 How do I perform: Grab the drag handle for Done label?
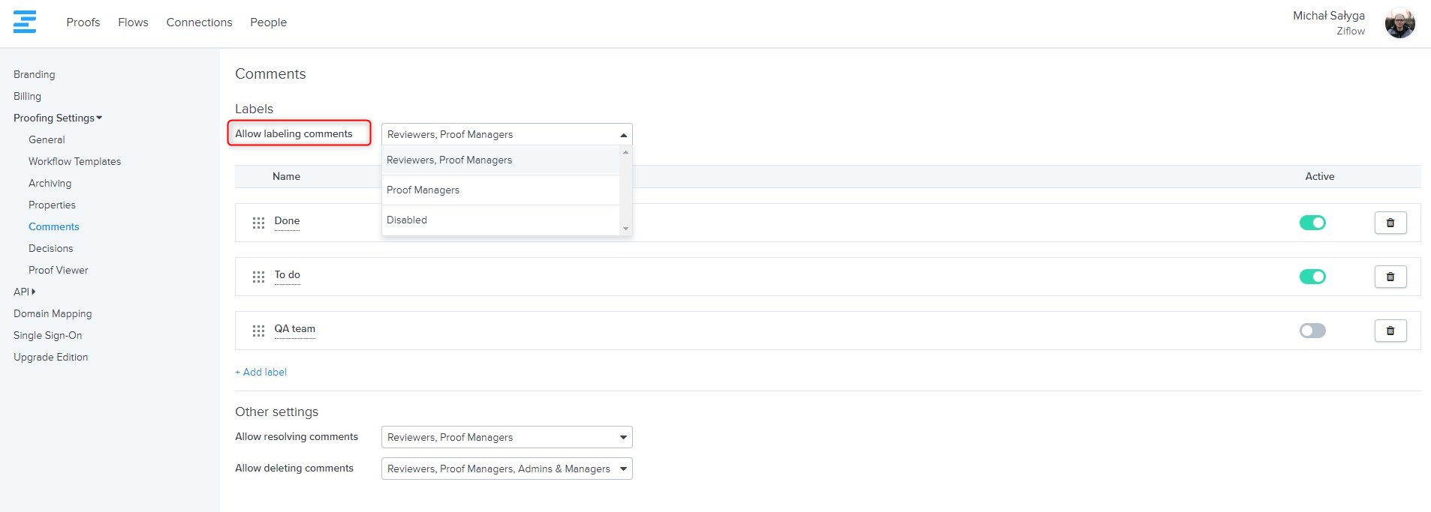coord(258,223)
